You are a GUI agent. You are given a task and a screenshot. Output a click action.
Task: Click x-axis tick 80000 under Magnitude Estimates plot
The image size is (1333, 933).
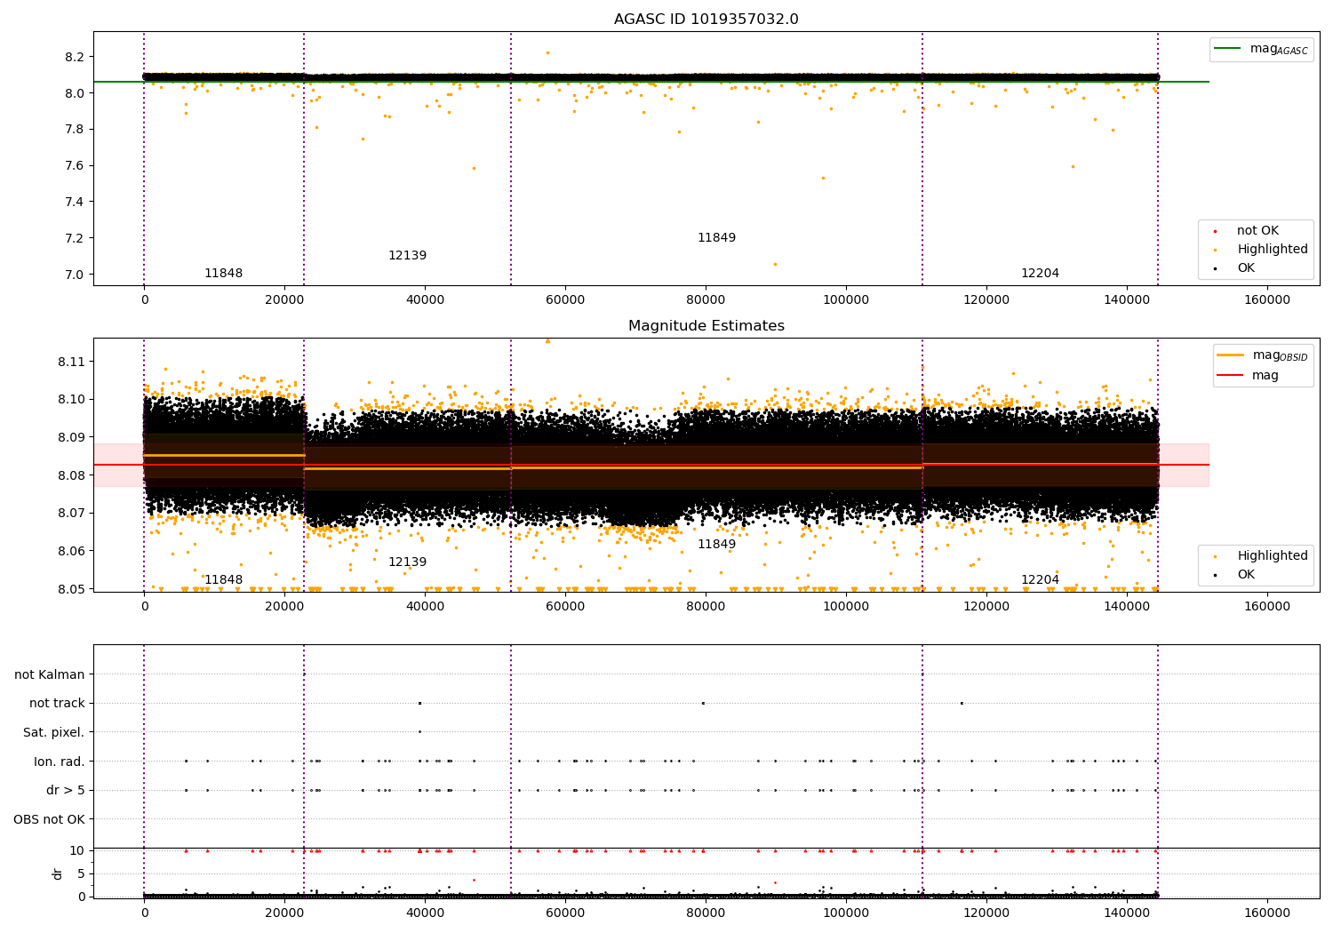click(706, 607)
